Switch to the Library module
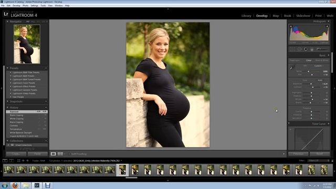Viewport: 336px width, 189px height. tap(246, 16)
